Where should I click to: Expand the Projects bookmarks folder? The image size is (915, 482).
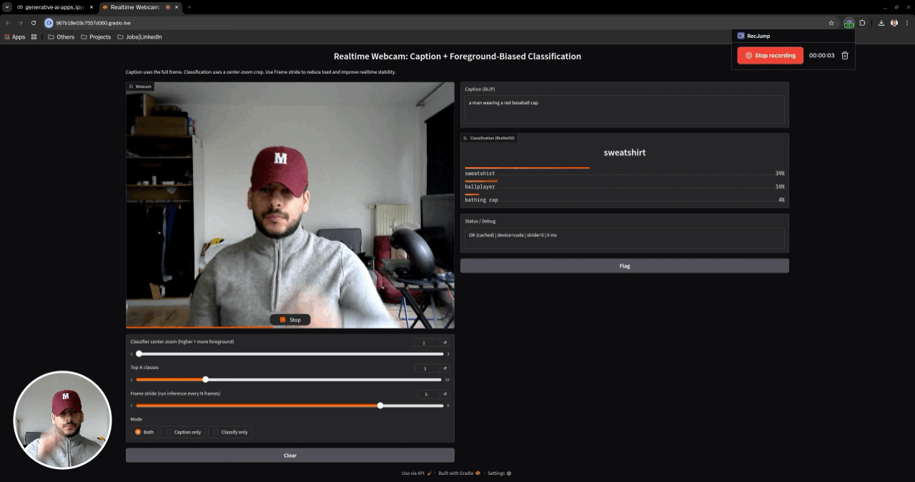pyautogui.click(x=96, y=37)
